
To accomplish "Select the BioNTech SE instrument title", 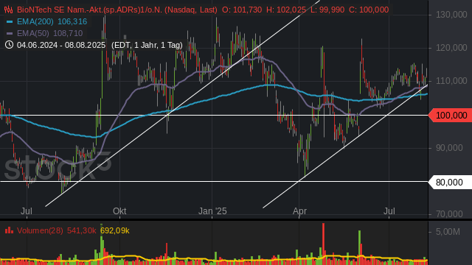I will coord(117,10).
